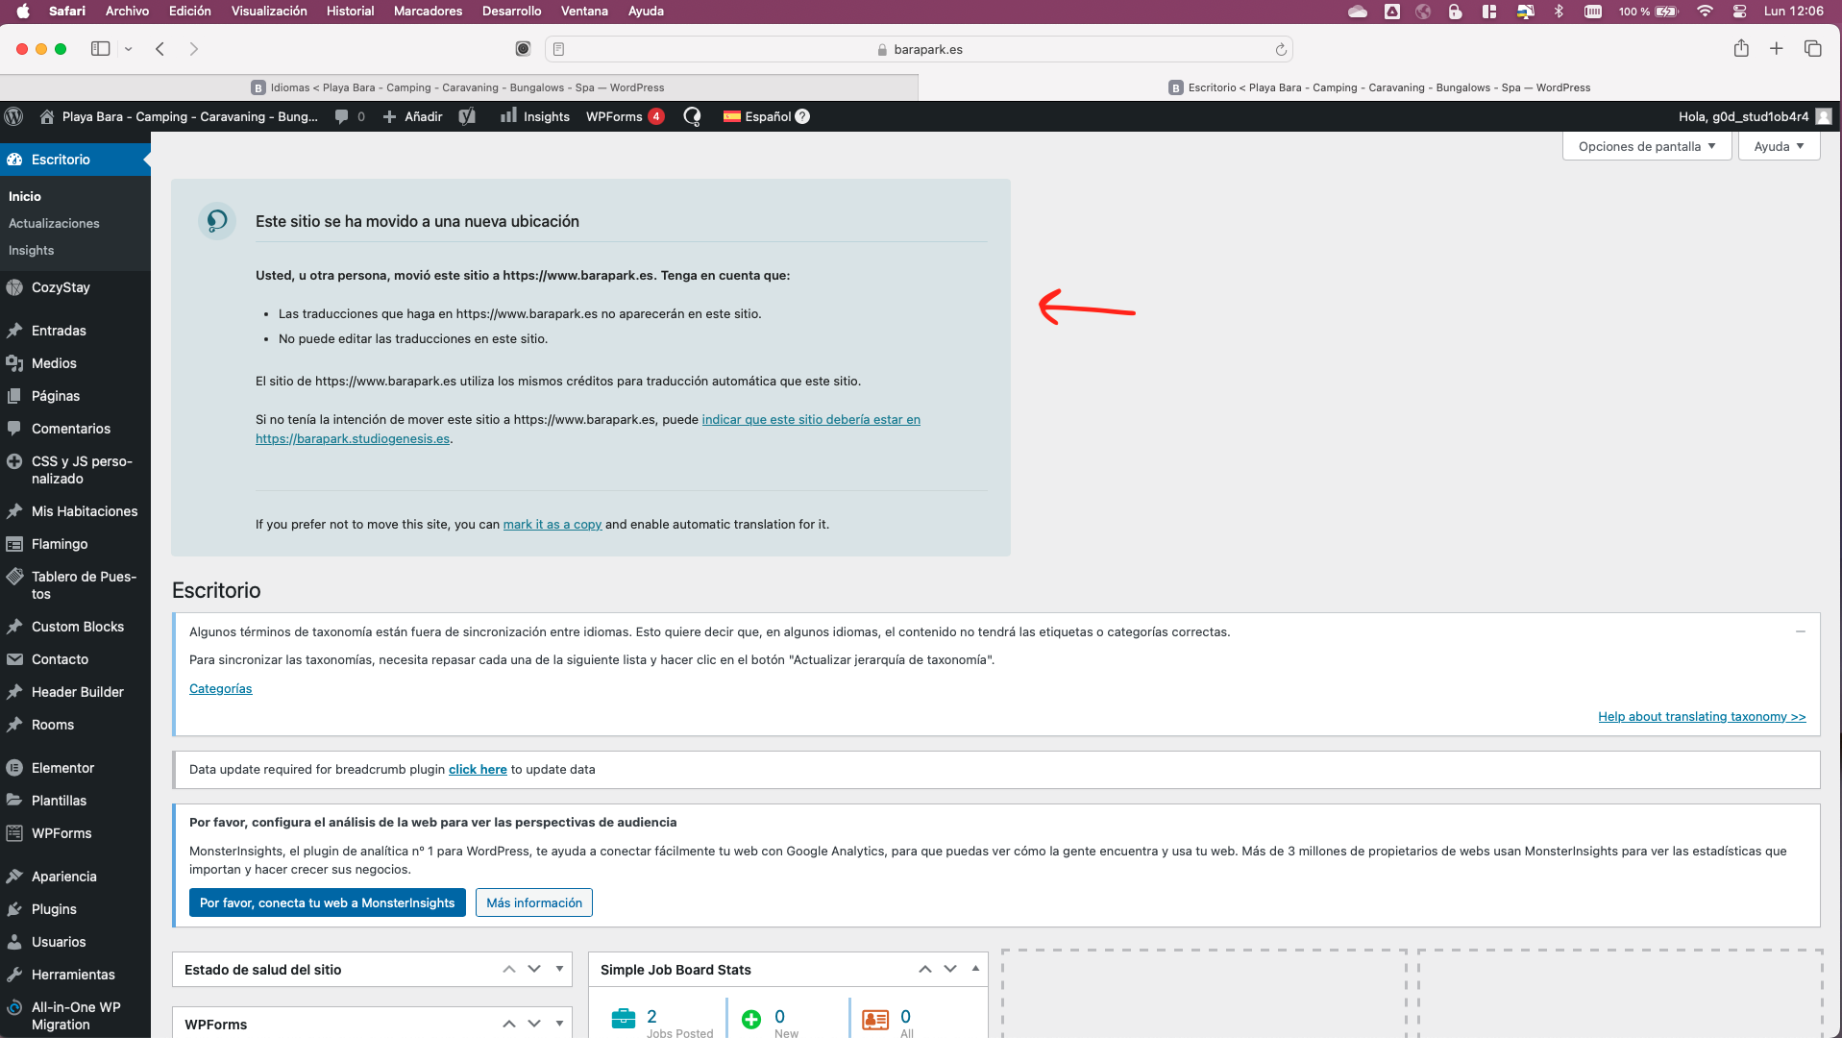Open Páginas in sidebar
The width and height of the screenshot is (1842, 1038).
[75, 396]
